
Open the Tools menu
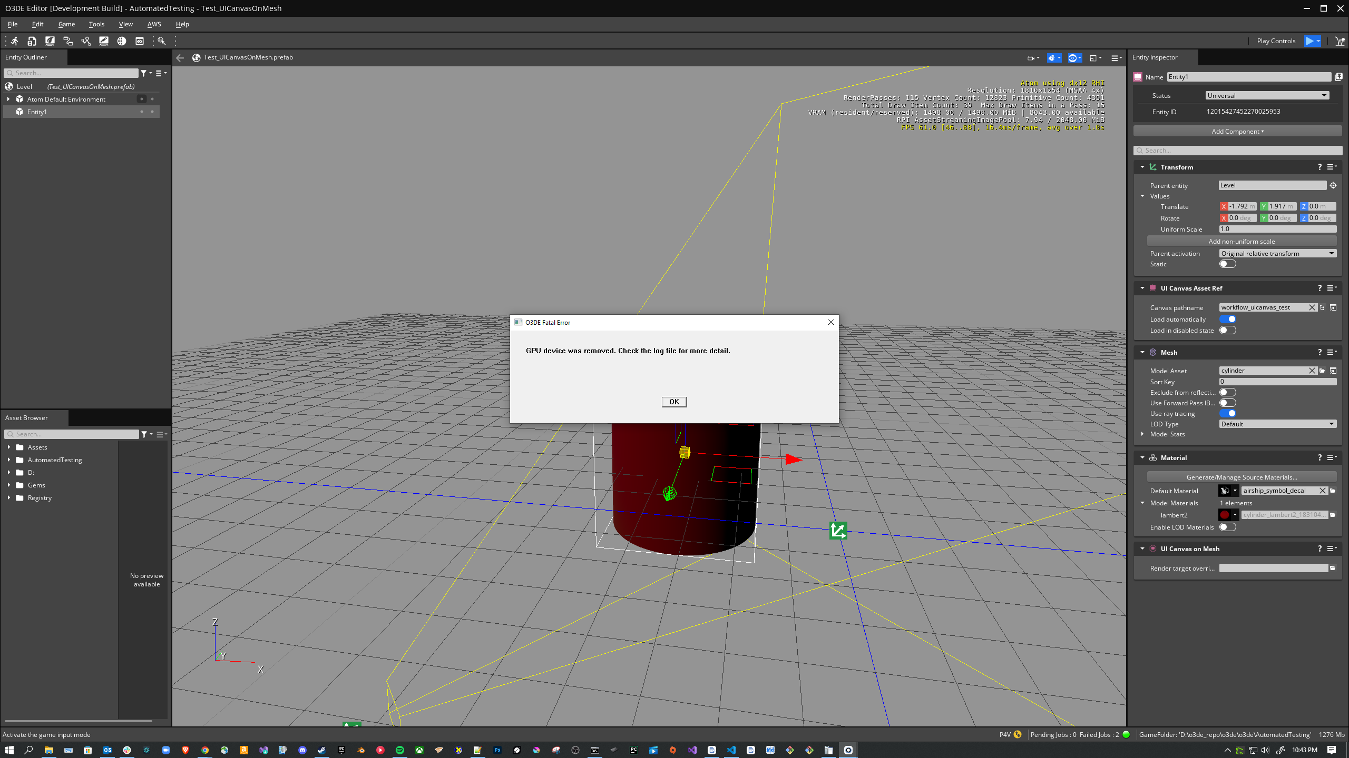pos(96,24)
